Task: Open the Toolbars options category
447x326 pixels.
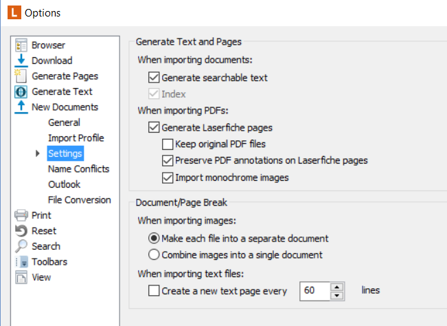Action: (x=49, y=262)
